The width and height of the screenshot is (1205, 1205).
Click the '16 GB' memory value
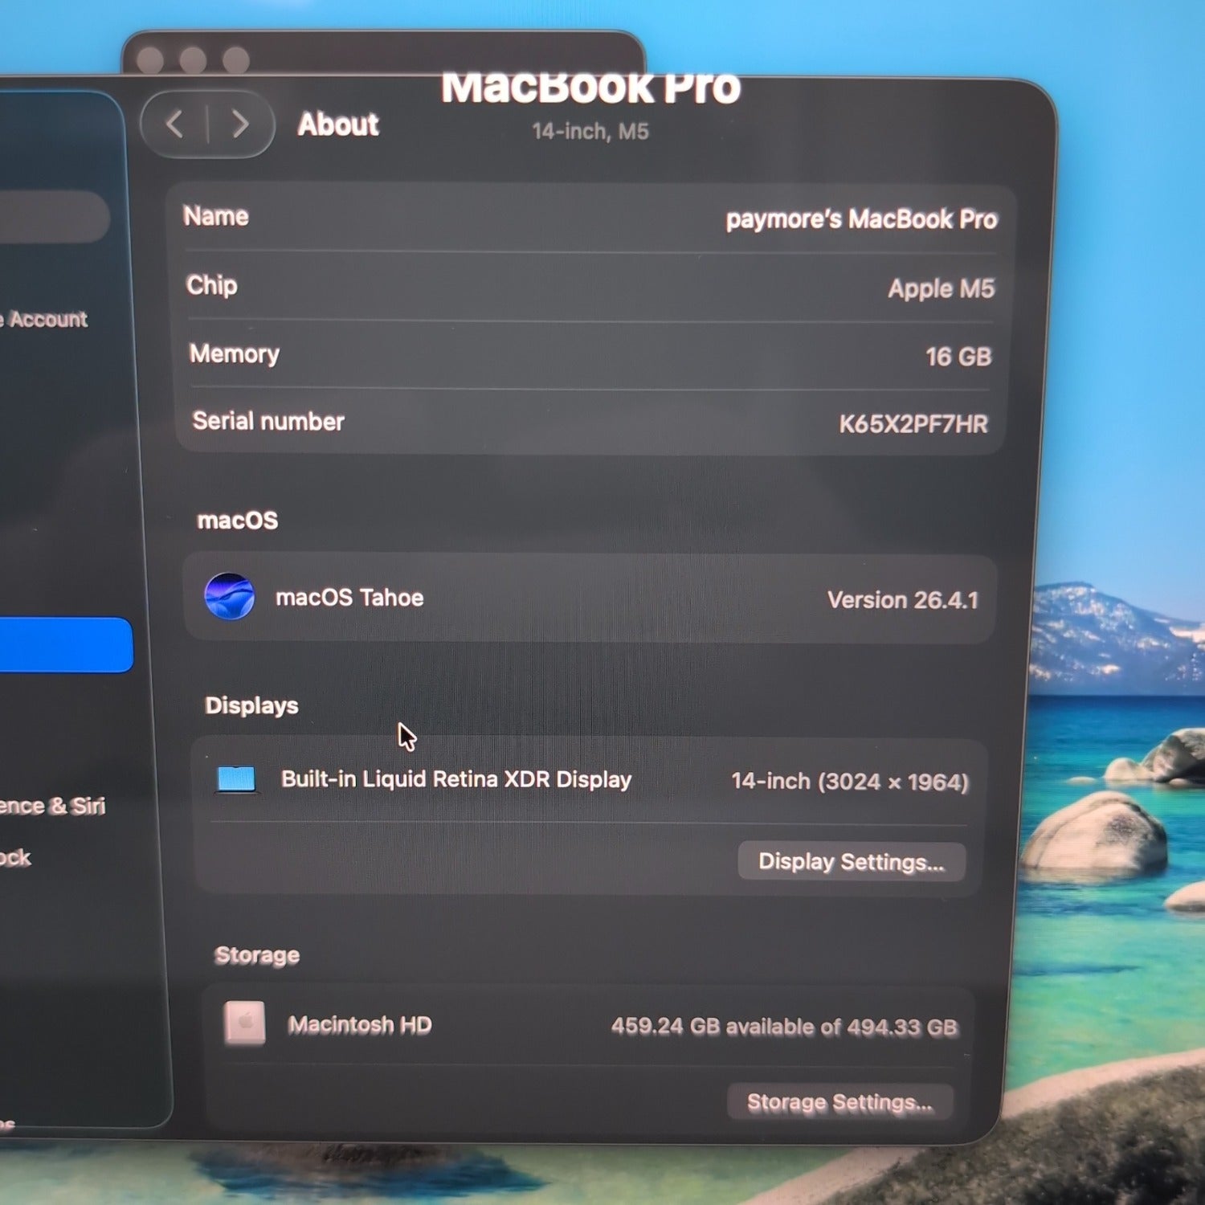958,356
